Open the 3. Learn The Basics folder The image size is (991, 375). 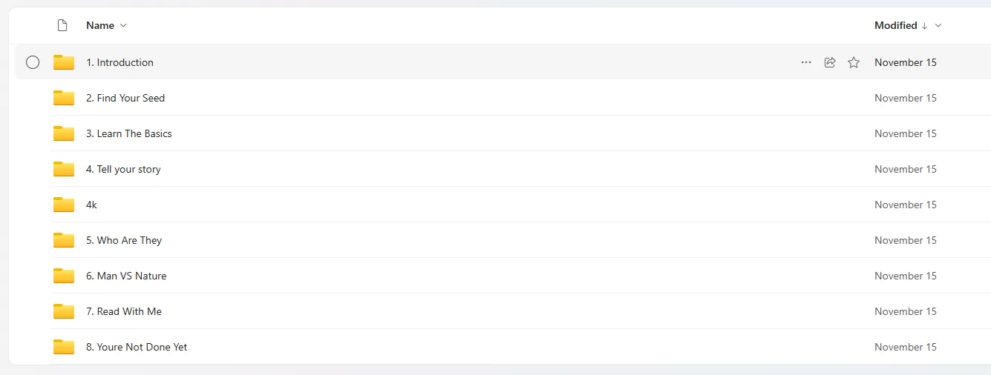coord(128,133)
